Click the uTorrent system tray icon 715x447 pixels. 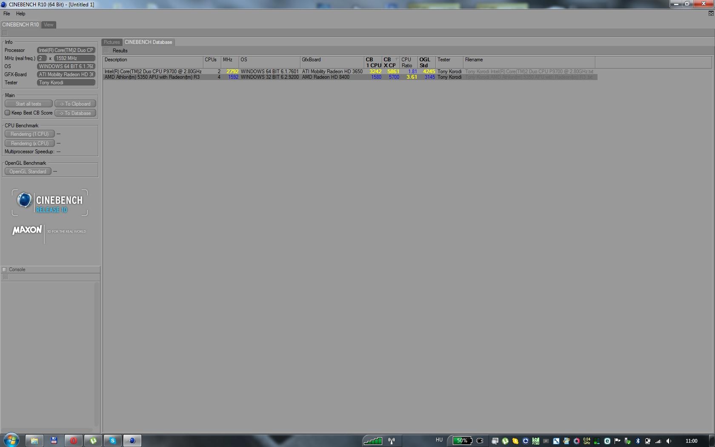point(505,441)
